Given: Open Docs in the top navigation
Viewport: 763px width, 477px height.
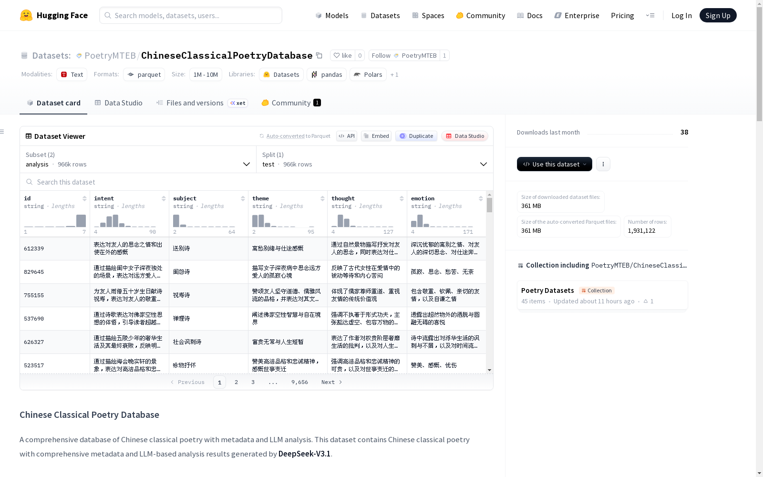Looking at the screenshot, I should (x=530, y=15).
